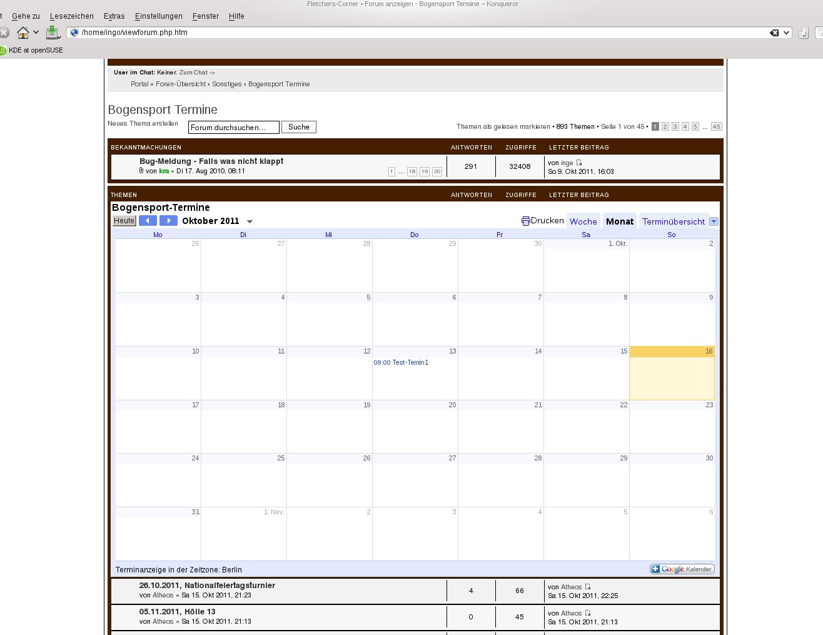The image size is (823, 635).
Task: Go to previous month with left arrow
Action: point(148,221)
